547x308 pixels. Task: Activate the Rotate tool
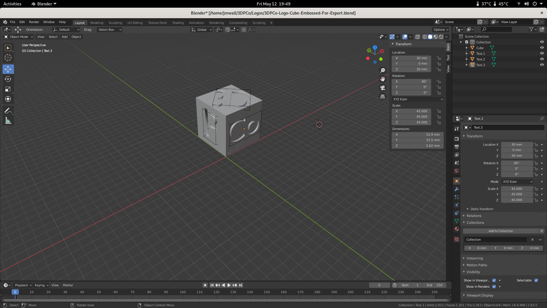click(x=8, y=79)
